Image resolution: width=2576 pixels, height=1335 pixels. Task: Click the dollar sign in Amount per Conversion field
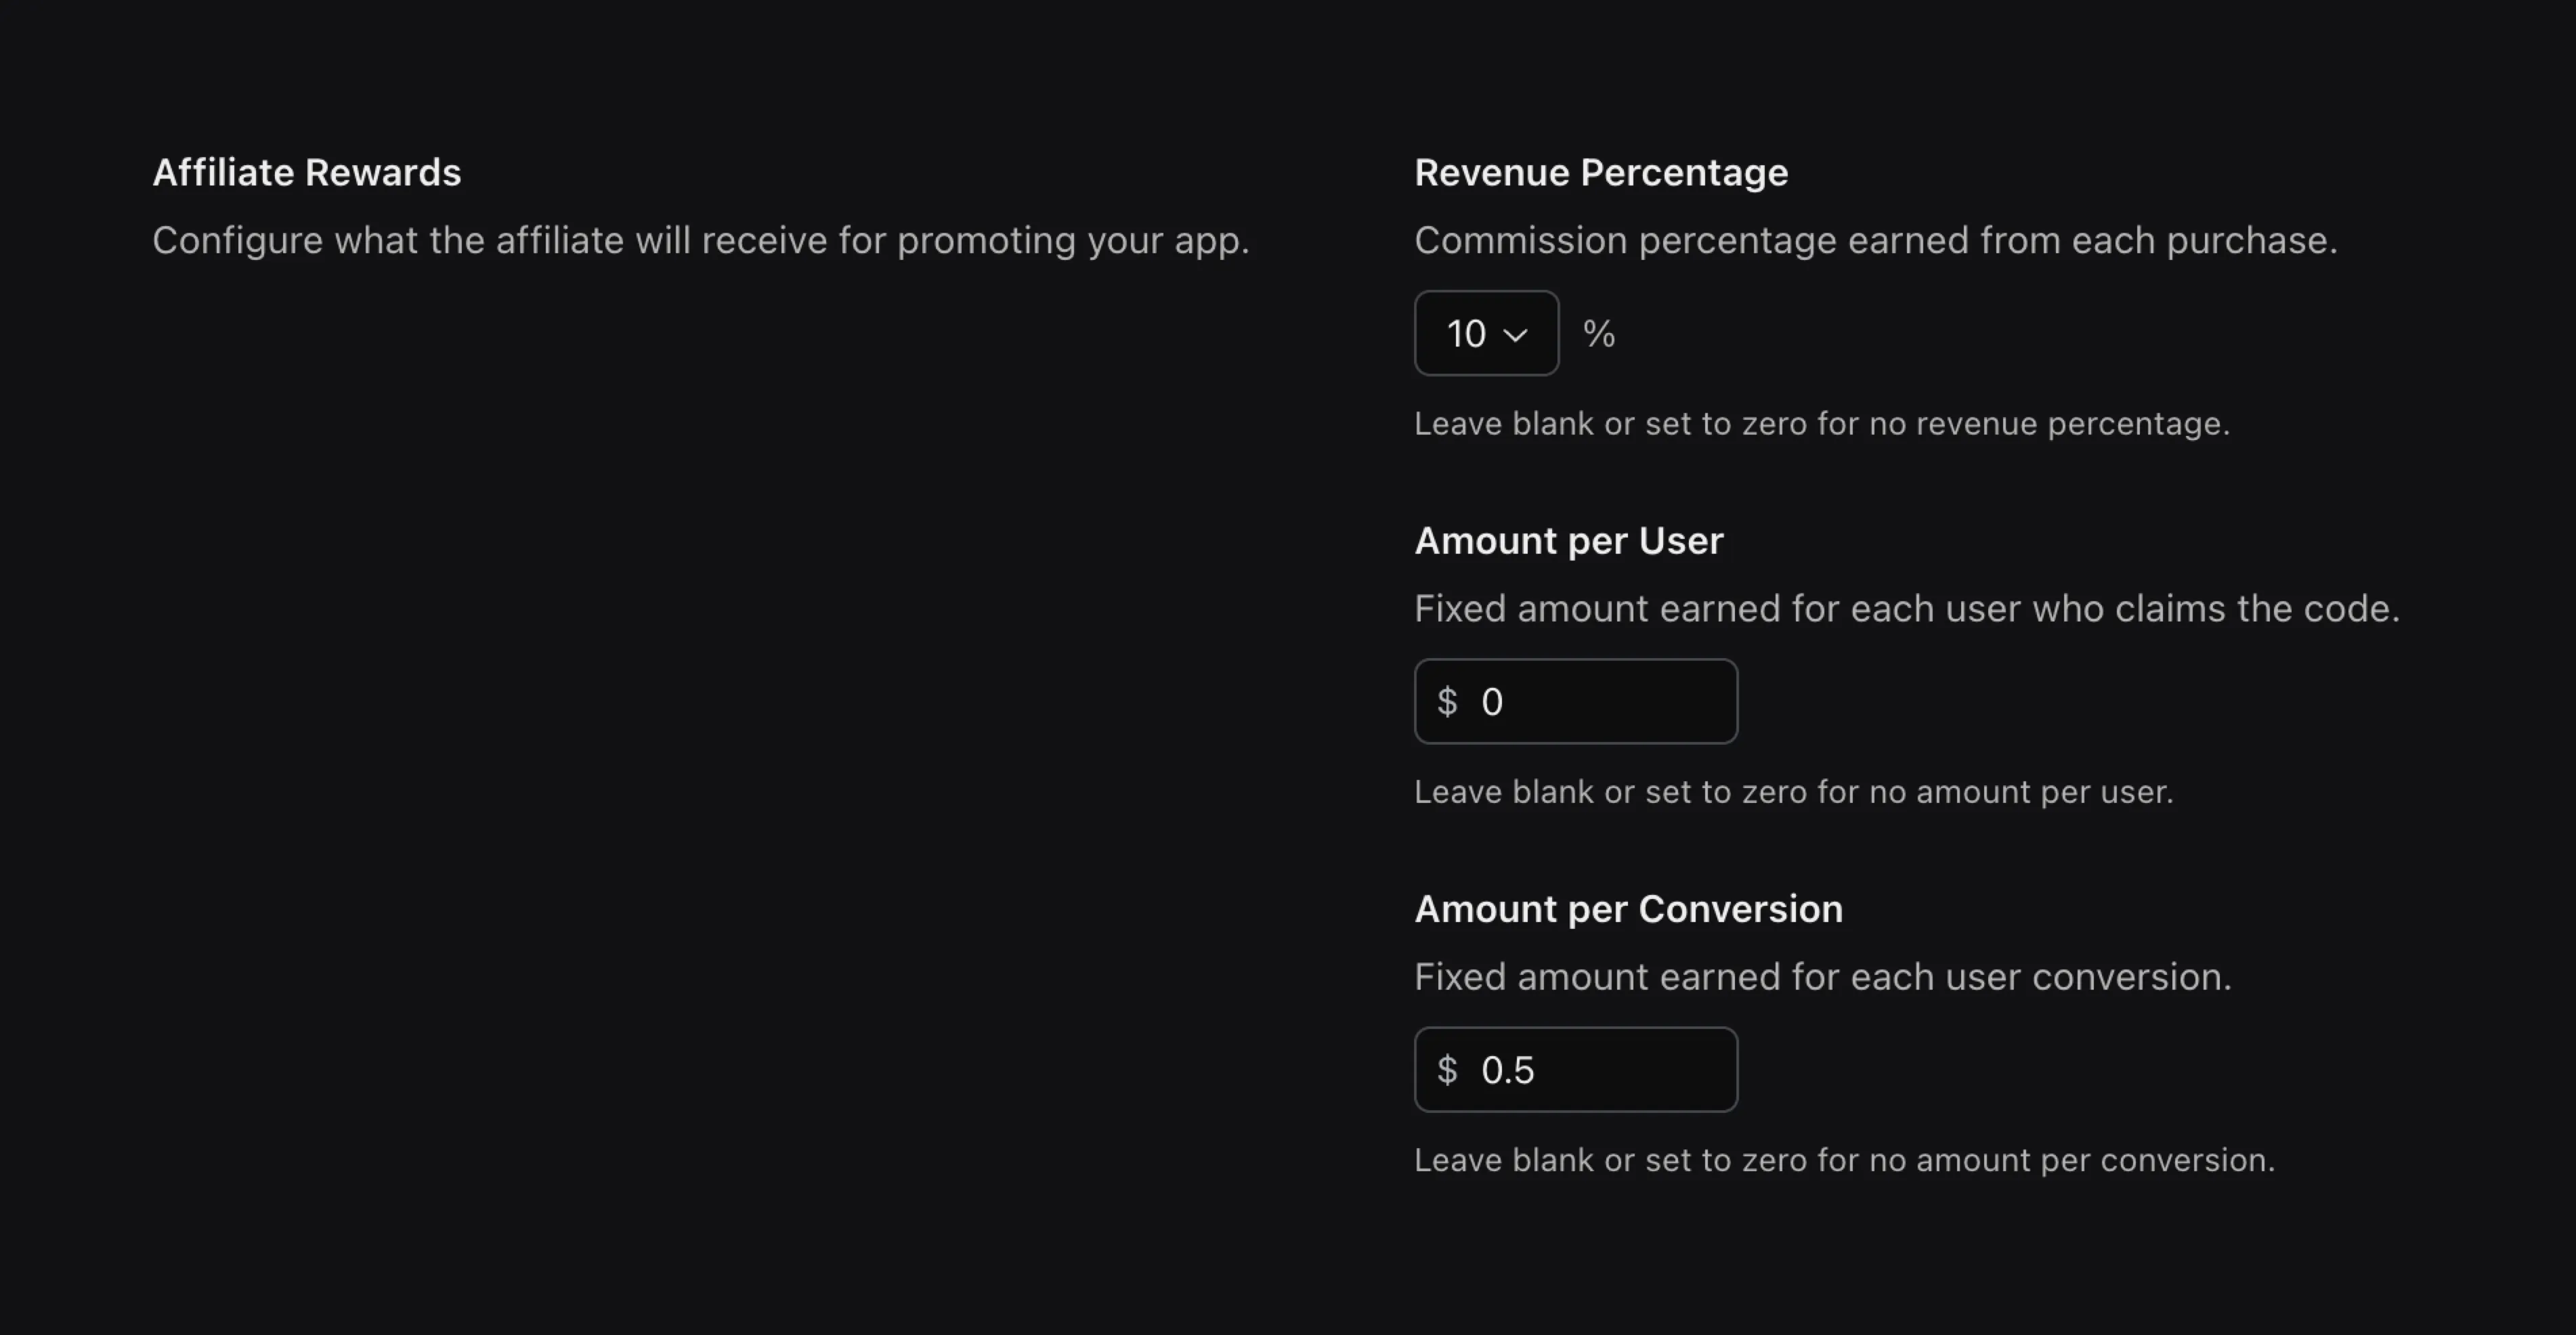1448,1069
